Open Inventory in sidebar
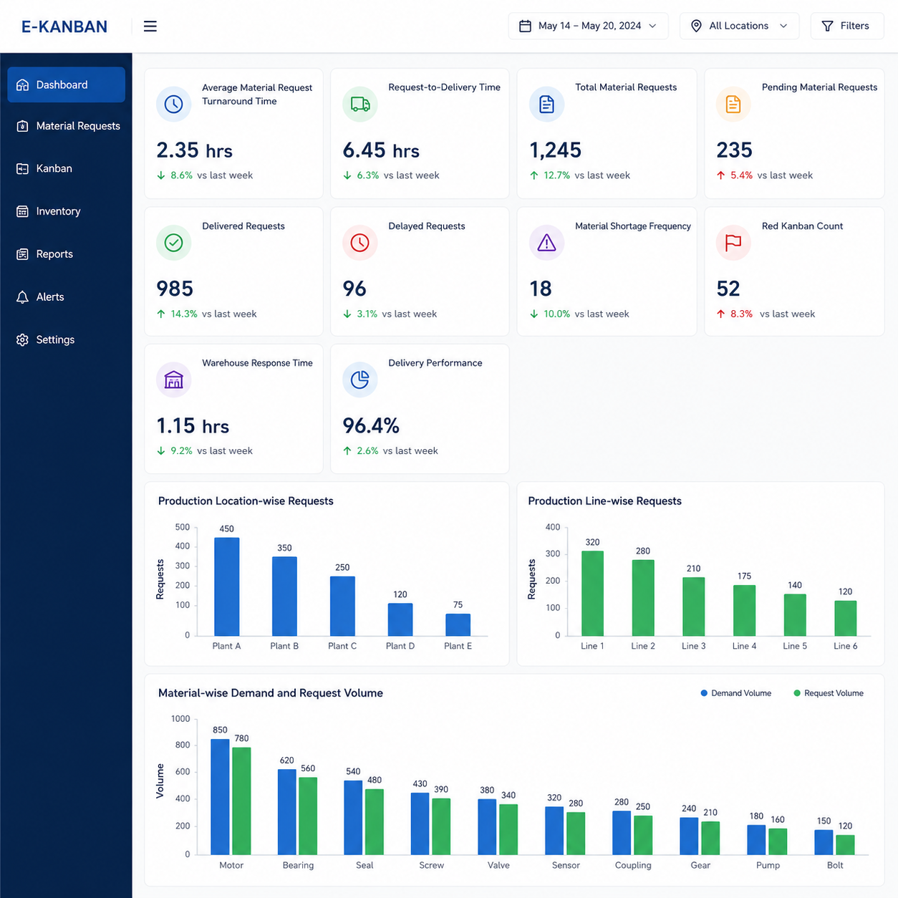This screenshot has height=898, width=898. [x=67, y=211]
